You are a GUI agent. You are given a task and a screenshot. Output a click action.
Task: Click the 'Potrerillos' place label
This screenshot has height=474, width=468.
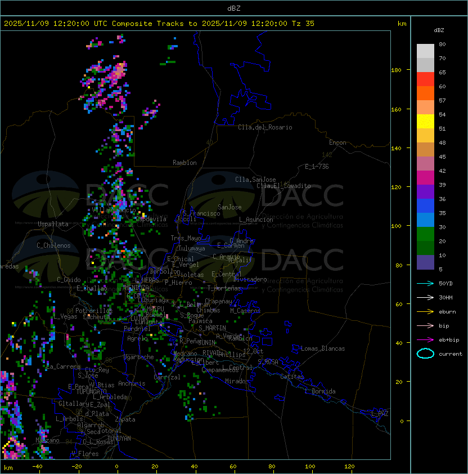click(x=94, y=310)
